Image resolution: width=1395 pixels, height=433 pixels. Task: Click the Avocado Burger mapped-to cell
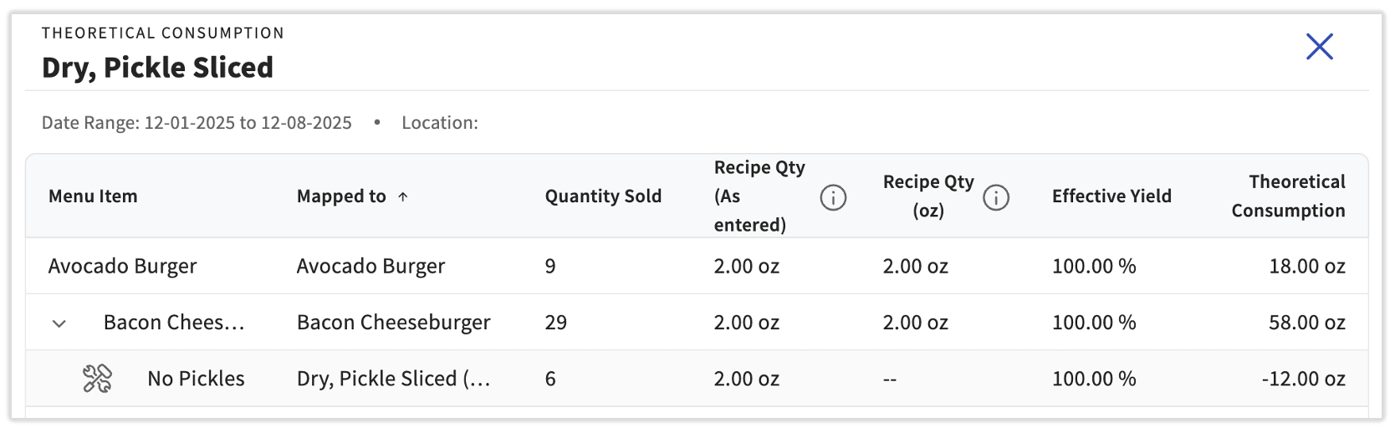click(370, 267)
